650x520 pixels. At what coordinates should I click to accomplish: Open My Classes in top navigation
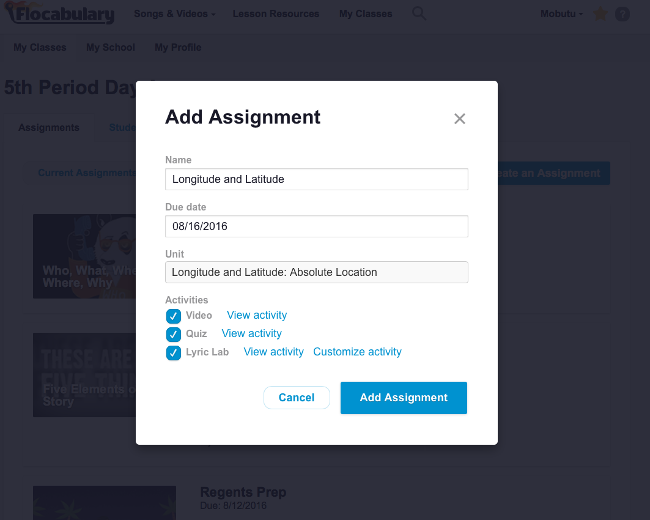(366, 13)
